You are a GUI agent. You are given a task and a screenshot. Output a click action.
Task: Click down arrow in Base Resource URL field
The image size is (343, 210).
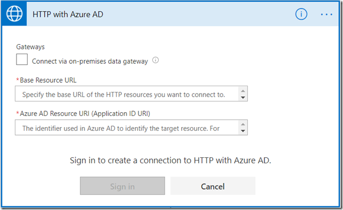click(243, 97)
